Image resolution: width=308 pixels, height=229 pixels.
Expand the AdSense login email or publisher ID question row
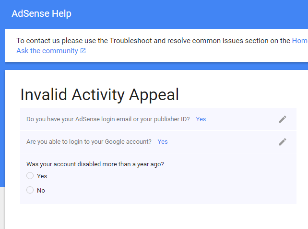tap(158, 119)
